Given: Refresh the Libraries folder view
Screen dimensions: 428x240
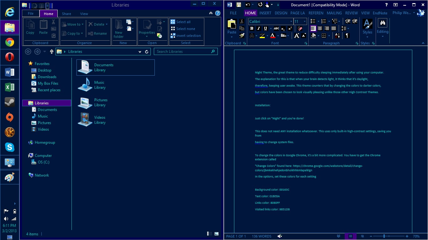Looking at the screenshot, I should tap(147, 52).
